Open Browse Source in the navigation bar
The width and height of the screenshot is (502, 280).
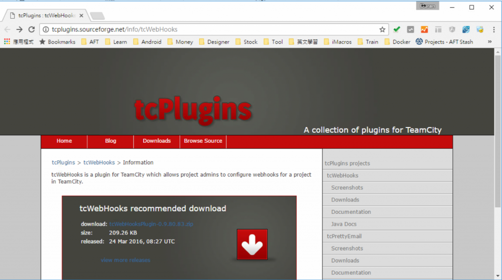pos(203,141)
